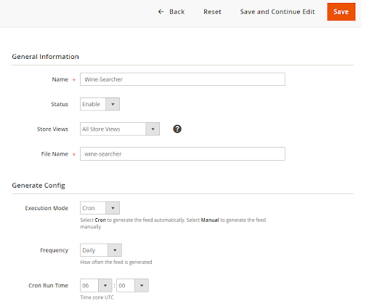Select the Enable status value box
Viewport: 372px width, 304px height.
93,104
